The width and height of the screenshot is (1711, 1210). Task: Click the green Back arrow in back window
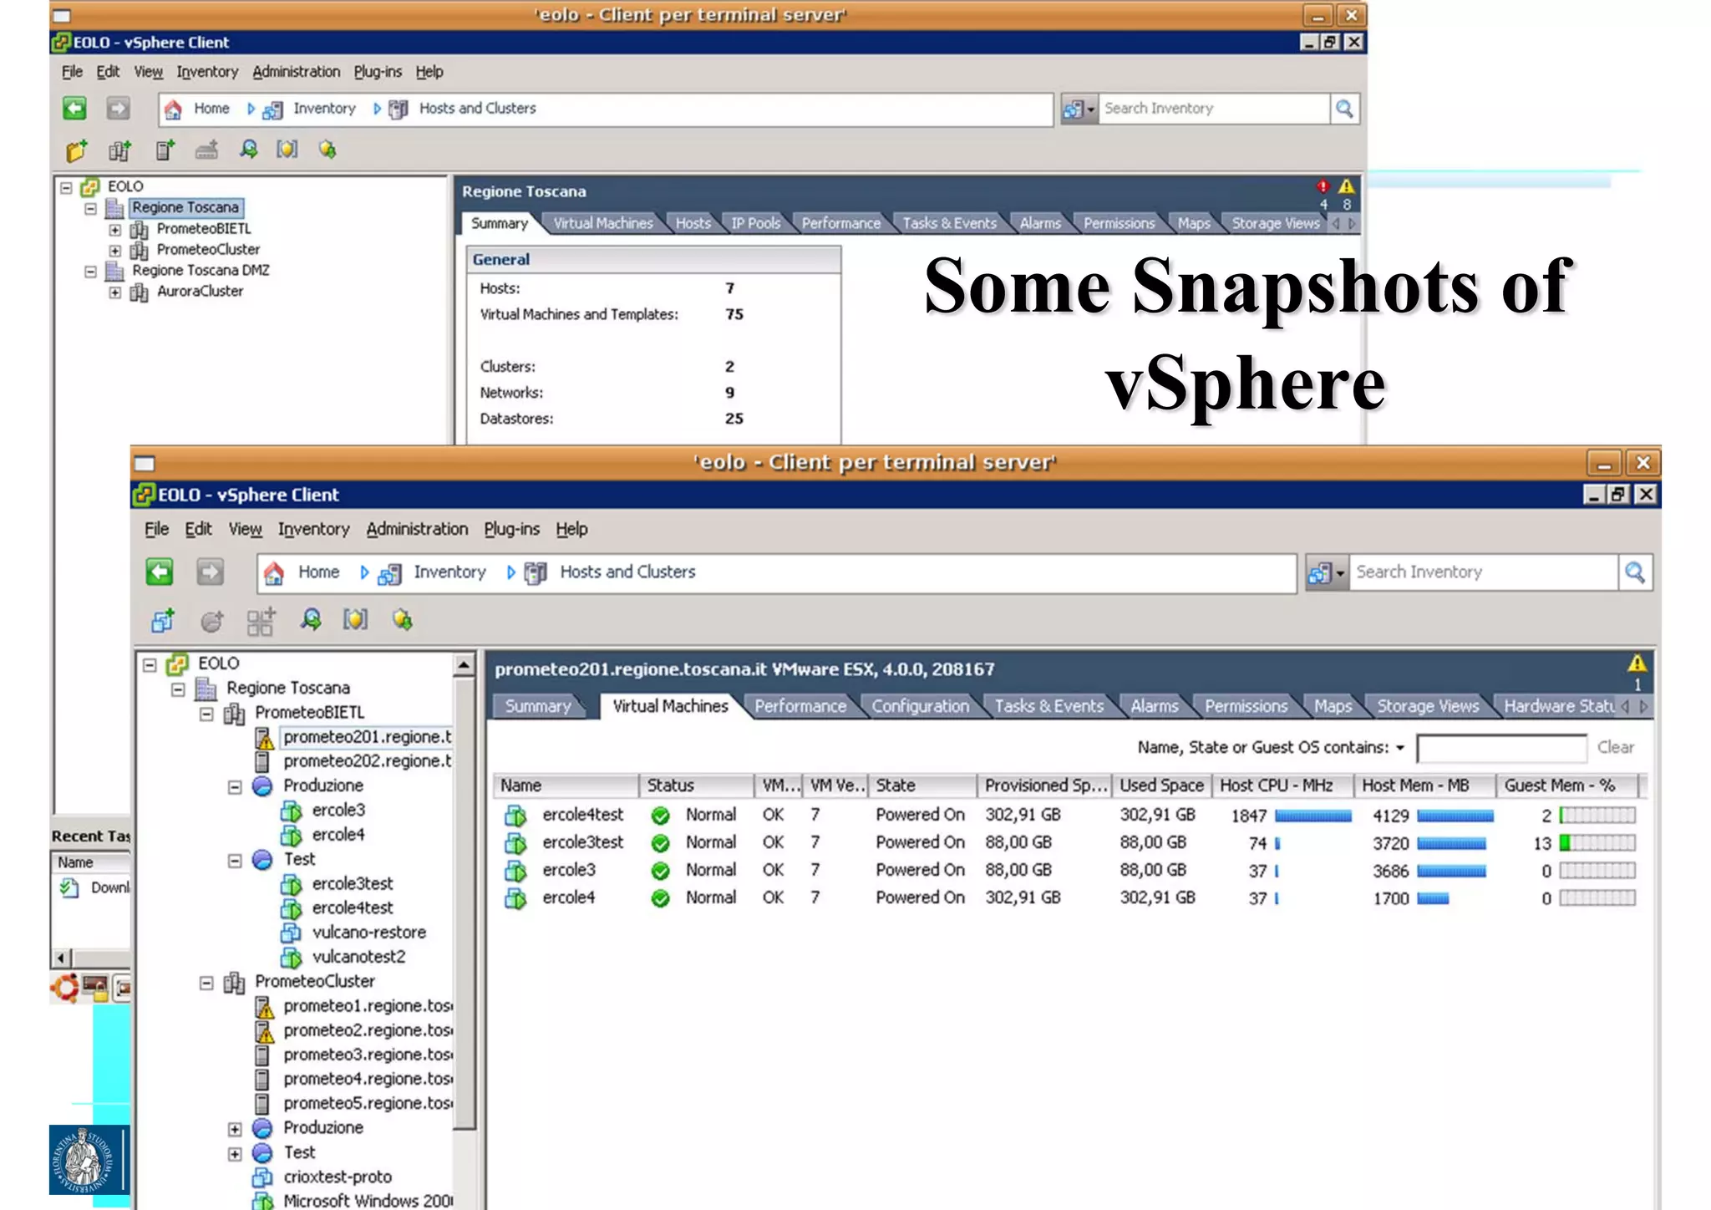(74, 109)
